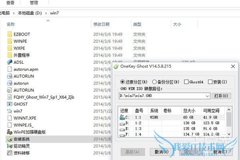This screenshot has height=160, width=240.
Task: Click win7 in the address bar
Action: (54, 13)
